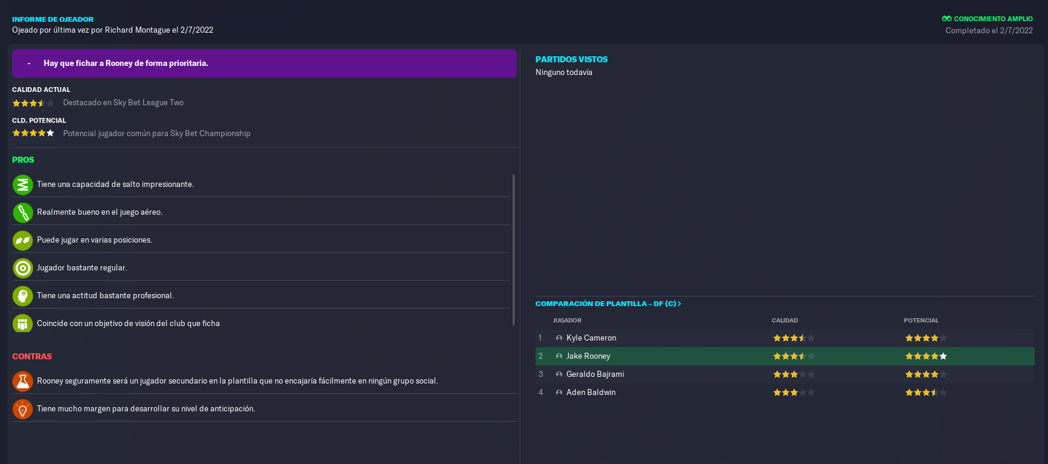1048x464 pixels.
Task: Expand the squad comparison chevron arrow
Action: pyautogui.click(x=679, y=304)
